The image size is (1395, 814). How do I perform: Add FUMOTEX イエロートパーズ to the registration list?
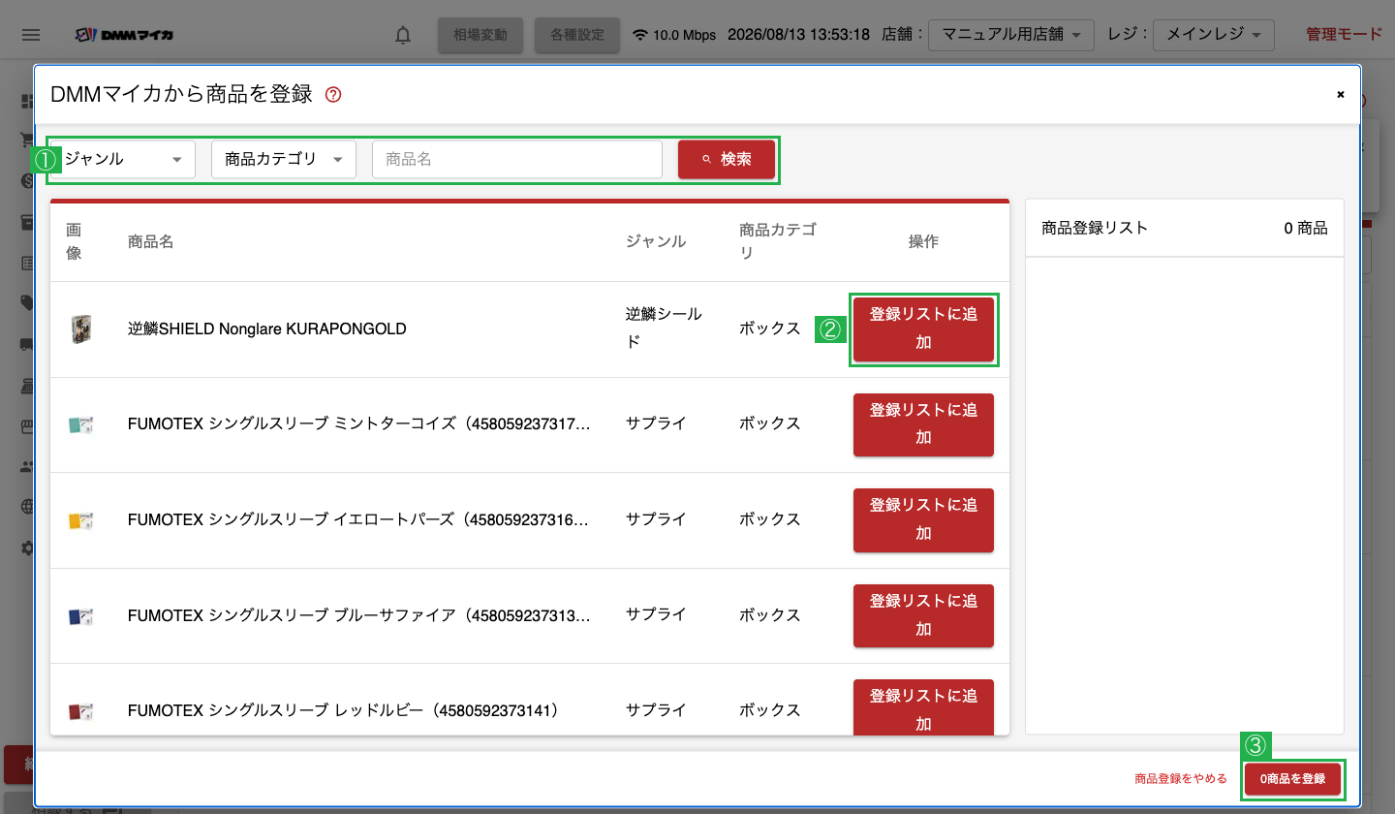(923, 519)
